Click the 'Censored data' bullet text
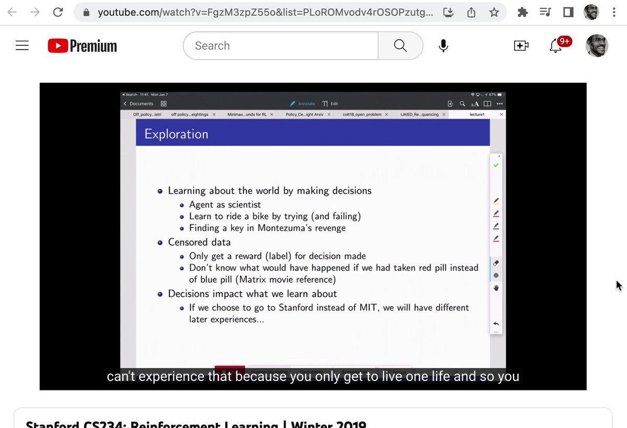This screenshot has height=428, width=627. [199, 242]
